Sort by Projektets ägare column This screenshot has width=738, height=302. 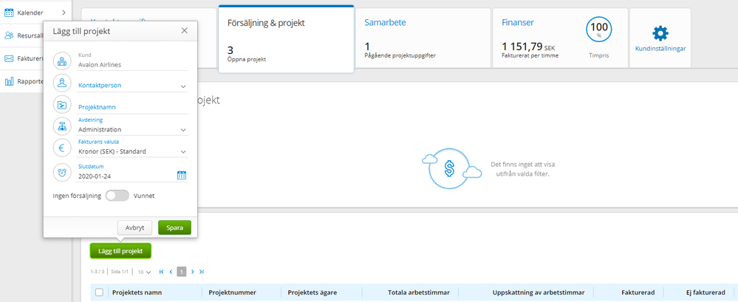[312, 292]
